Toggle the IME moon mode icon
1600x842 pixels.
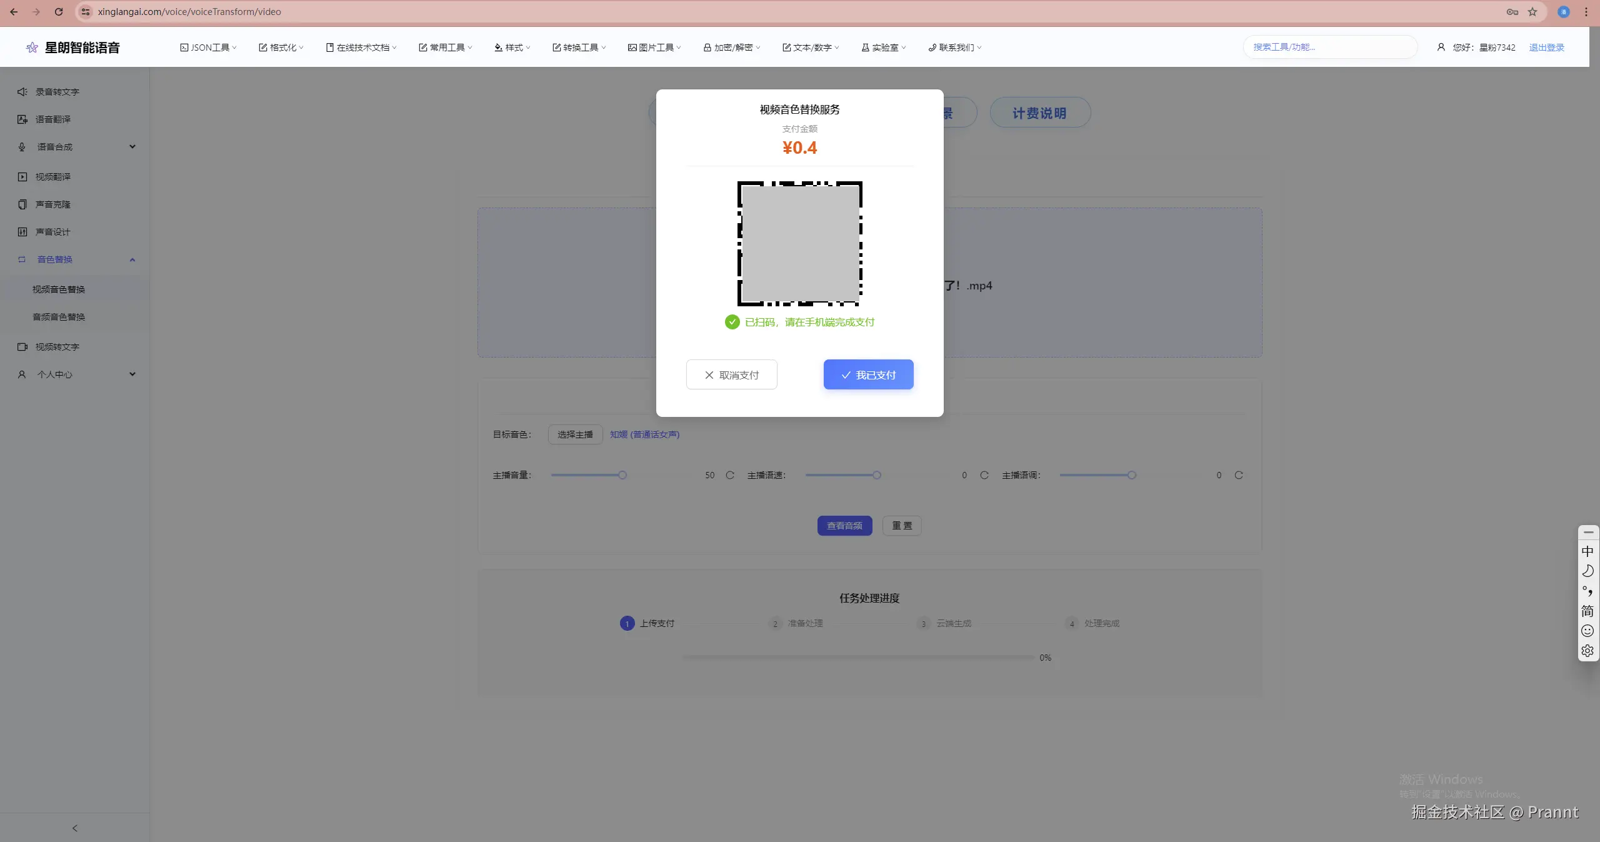1587,571
